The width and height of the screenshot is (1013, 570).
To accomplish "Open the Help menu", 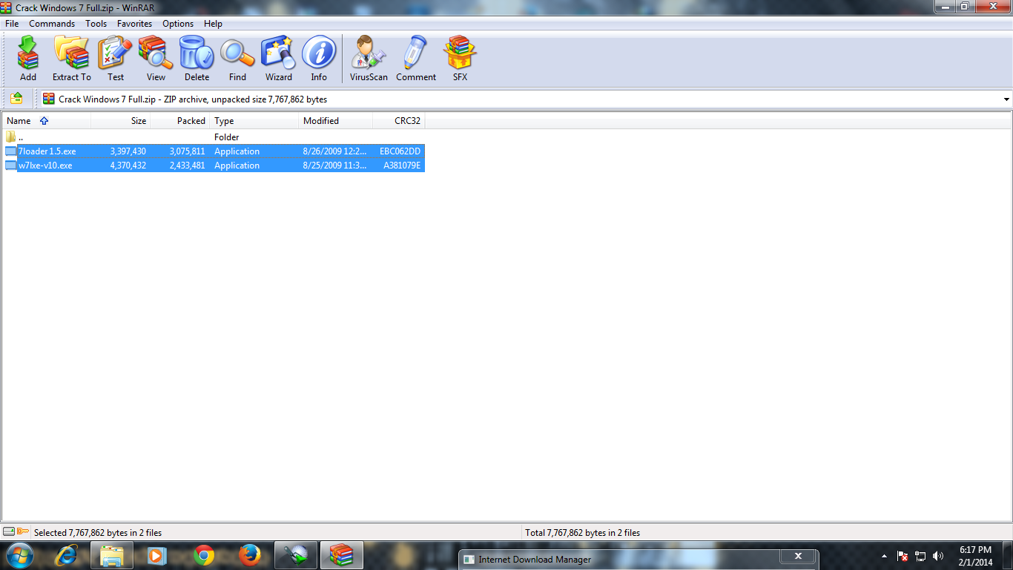I will click(213, 24).
